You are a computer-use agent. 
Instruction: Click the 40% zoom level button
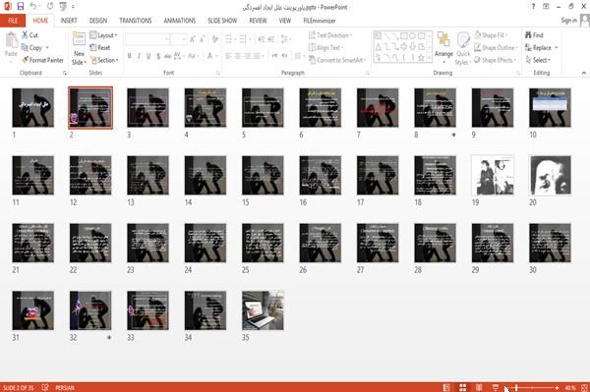point(570,387)
